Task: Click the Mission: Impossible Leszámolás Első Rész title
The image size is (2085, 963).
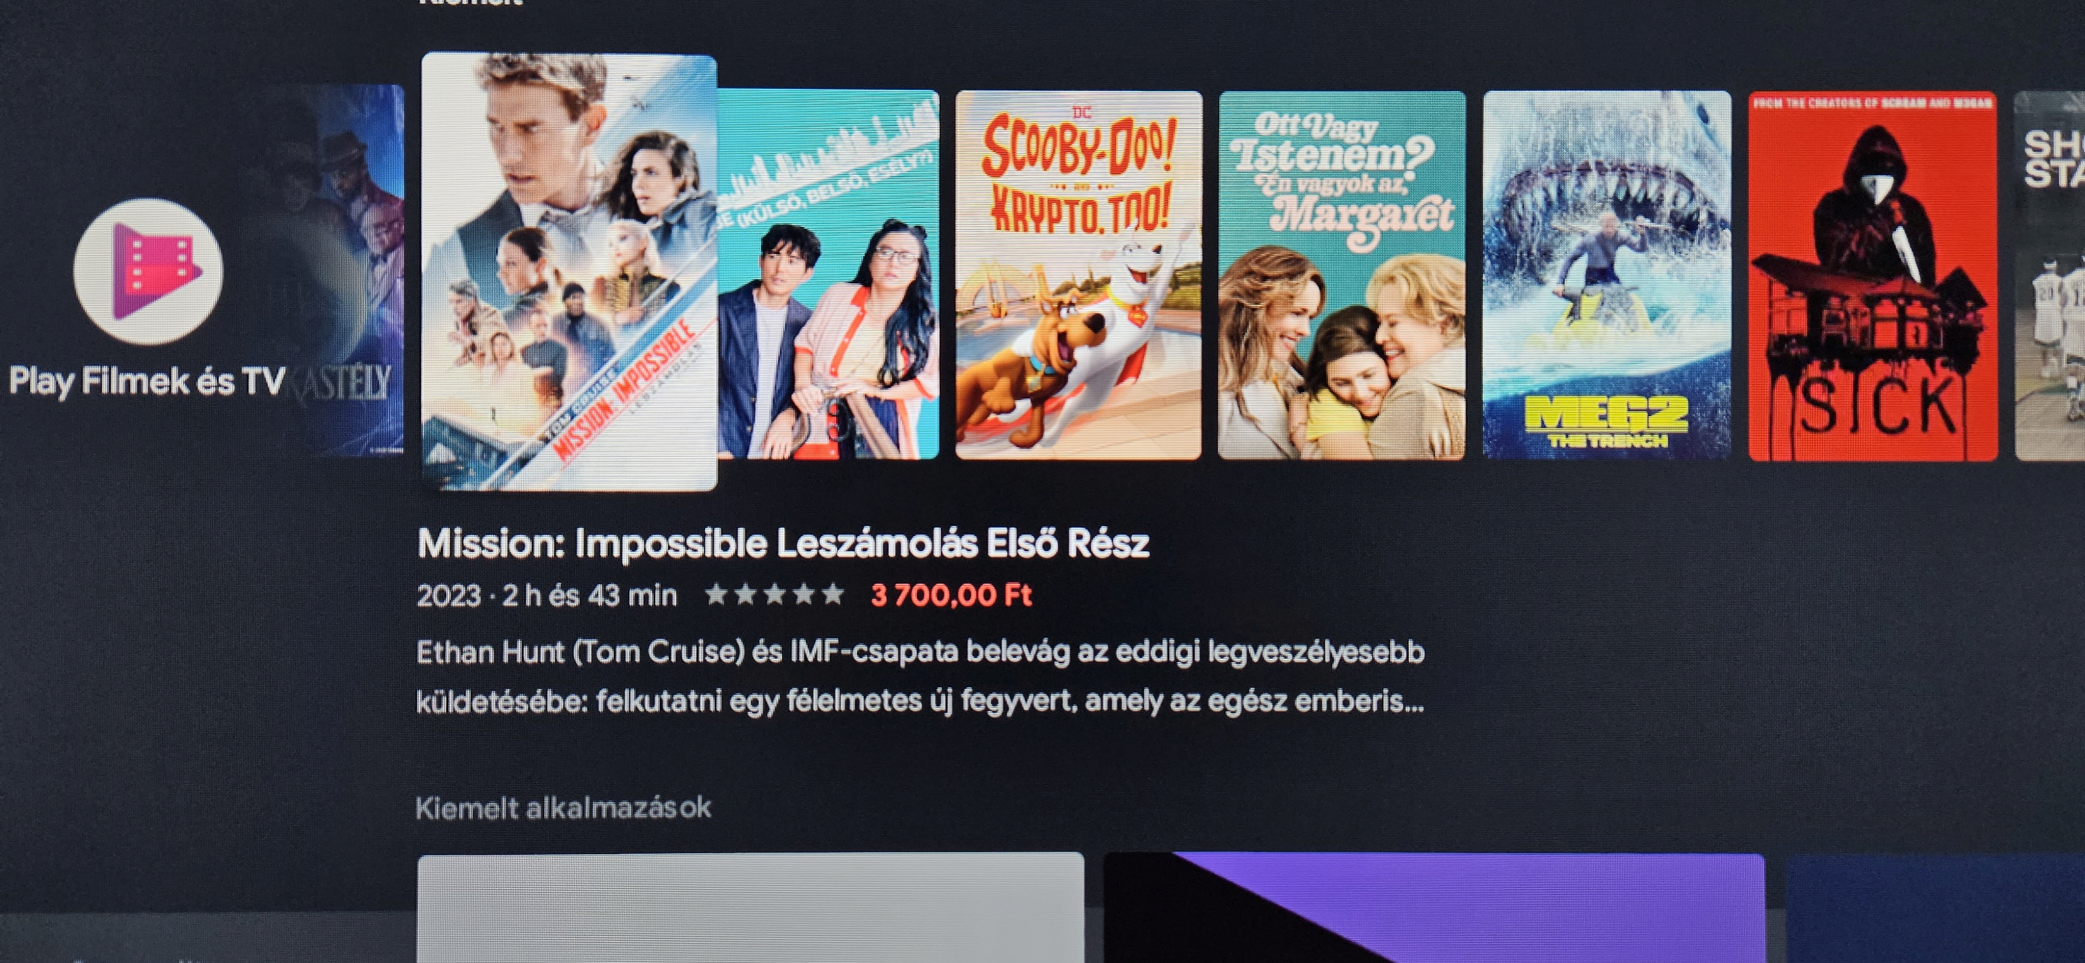Action: (x=783, y=543)
